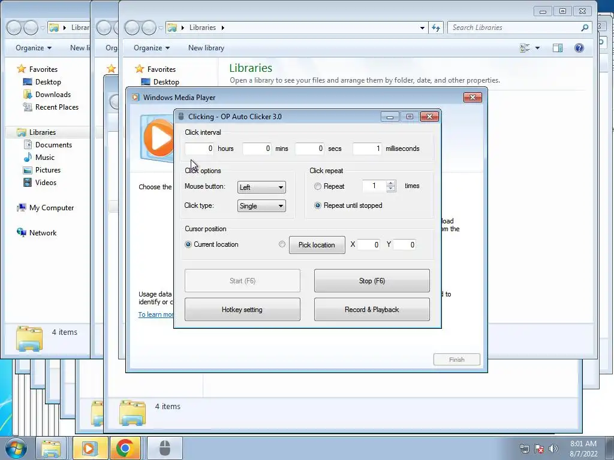Screen dimensions: 614x460
Task: Click the milliseconds interval field
Action: coord(367,149)
